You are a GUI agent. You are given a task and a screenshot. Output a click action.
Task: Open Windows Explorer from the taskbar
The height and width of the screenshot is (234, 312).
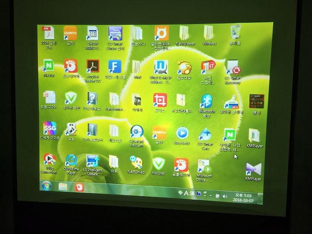(63, 187)
